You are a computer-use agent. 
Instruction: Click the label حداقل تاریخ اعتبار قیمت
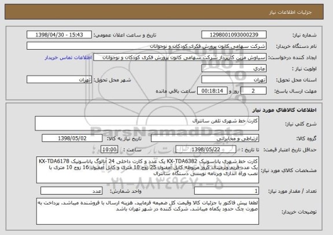click(290, 150)
